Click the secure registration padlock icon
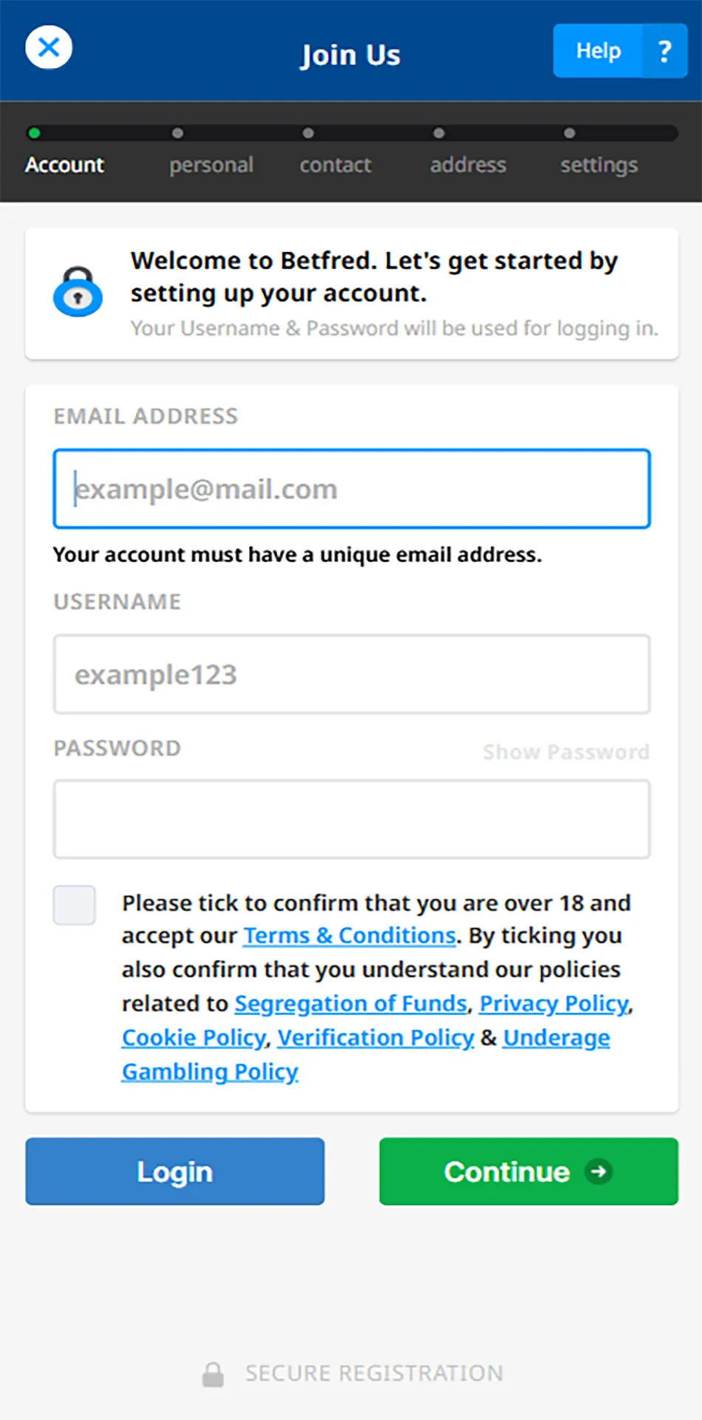 [x=213, y=1374]
